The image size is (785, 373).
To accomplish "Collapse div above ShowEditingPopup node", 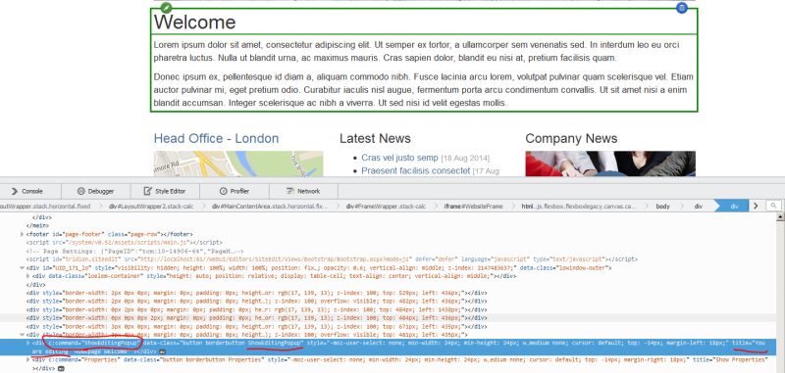I will click(22, 335).
